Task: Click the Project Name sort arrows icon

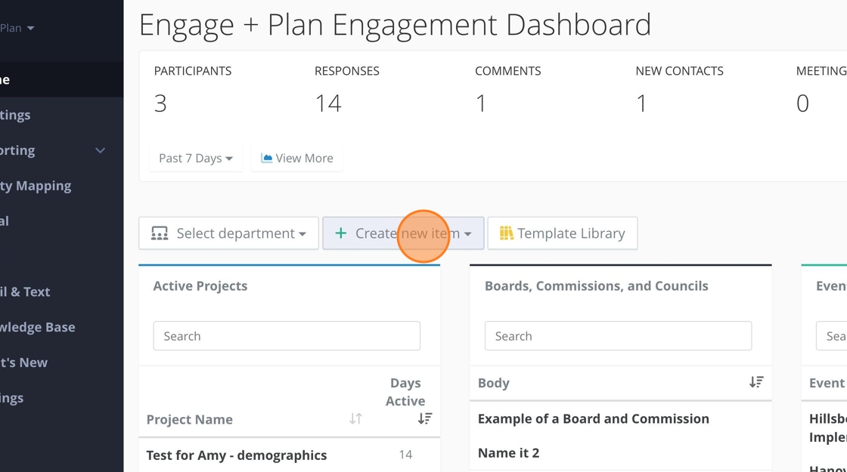Action: tap(355, 418)
